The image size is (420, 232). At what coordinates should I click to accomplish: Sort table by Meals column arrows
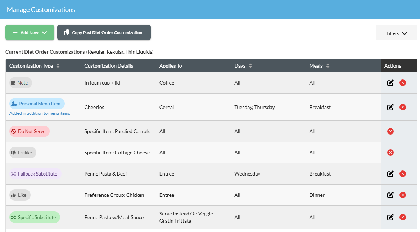pyautogui.click(x=328, y=66)
